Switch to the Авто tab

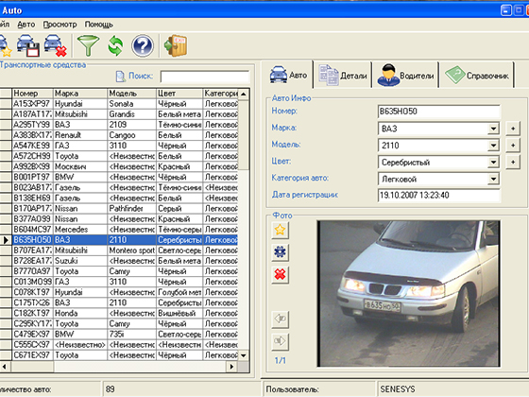coord(289,75)
